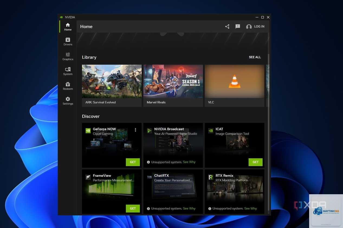Image resolution: width=343 pixels, height=228 pixels.
Task: Get the ICAT image comparison tool
Action: (255, 162)
